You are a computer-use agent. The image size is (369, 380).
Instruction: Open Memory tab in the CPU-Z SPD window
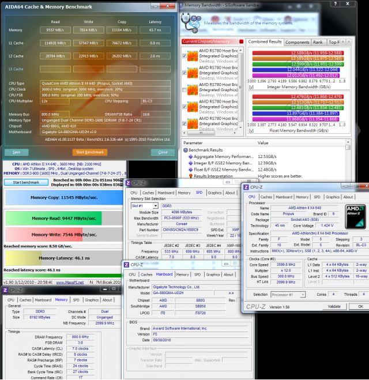coord(184,193)
